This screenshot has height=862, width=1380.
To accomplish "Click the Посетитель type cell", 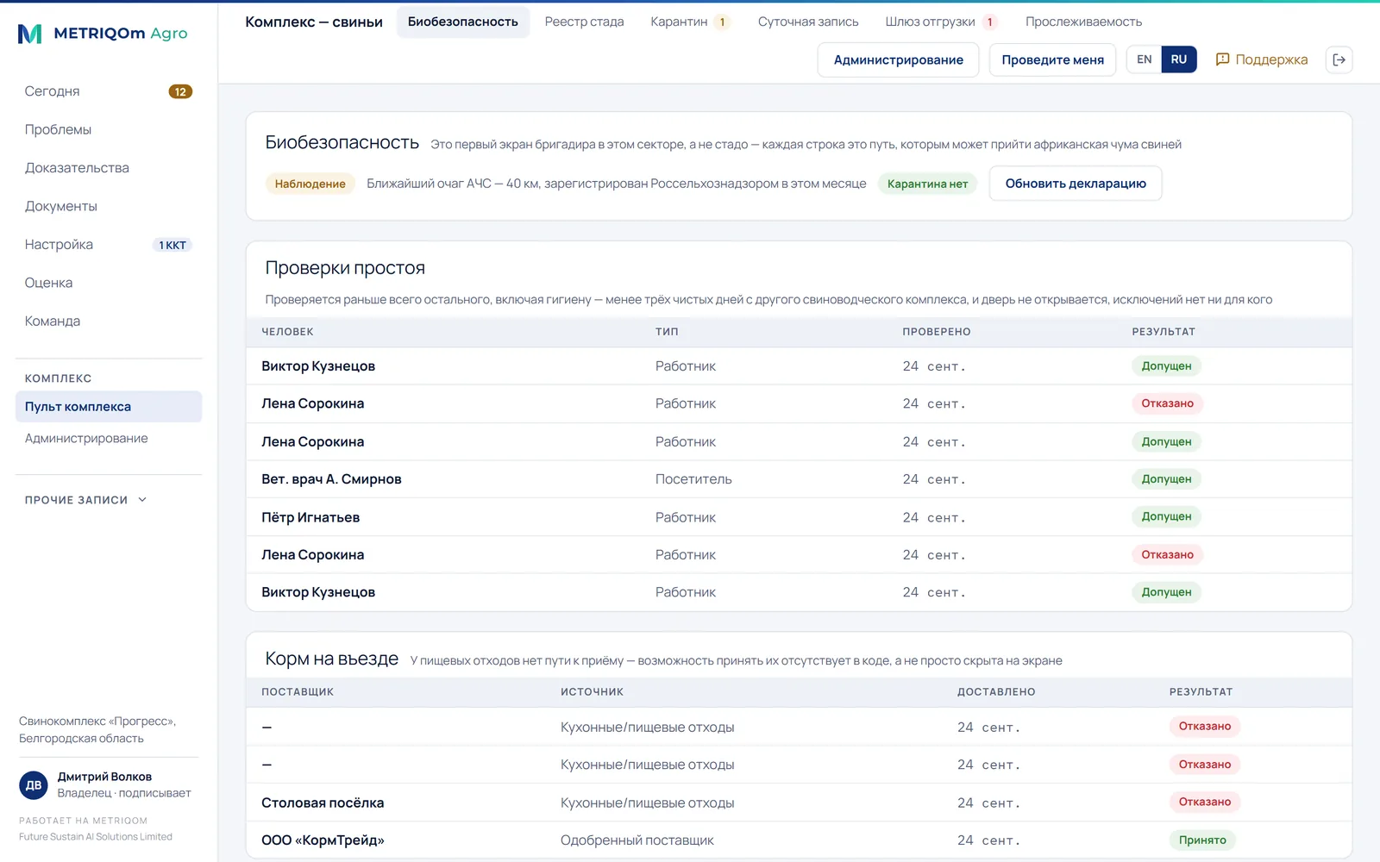I will coord(693,479).
